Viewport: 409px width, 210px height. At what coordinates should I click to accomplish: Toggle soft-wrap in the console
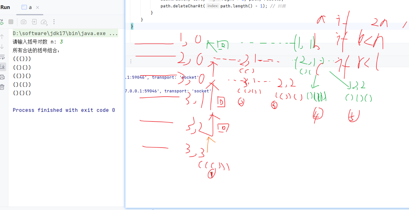[x=2, y=57]
